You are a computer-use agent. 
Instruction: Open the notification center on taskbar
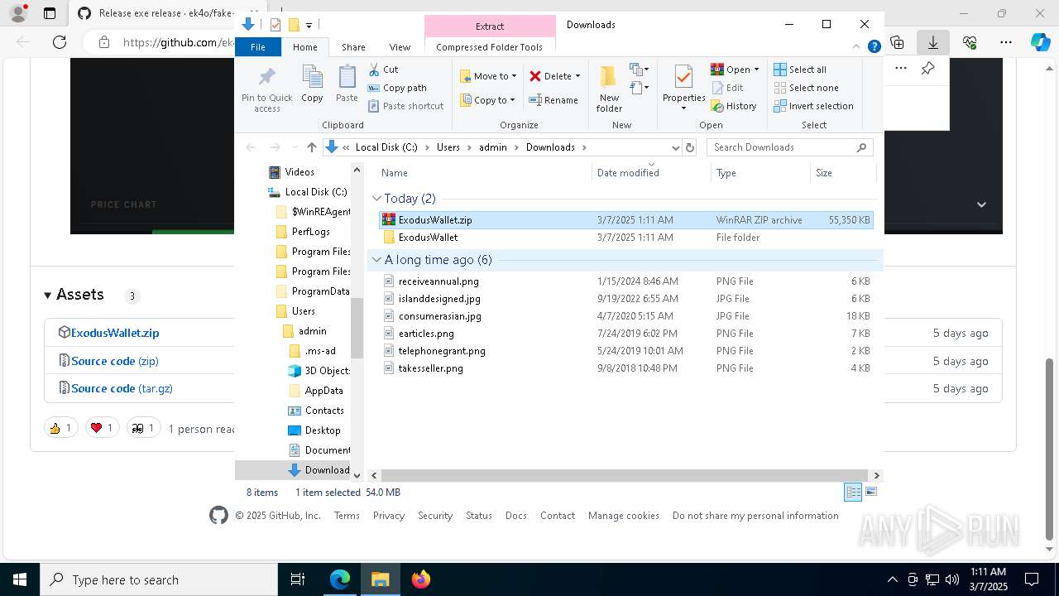click(1033, 579)
